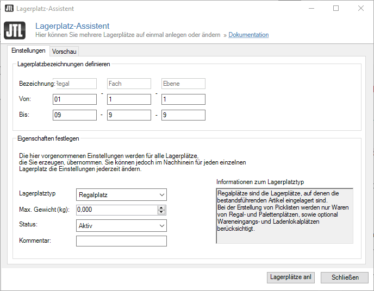This screenshot has width=374, height=291.
Task: Click the Bis field containing 09
Action: [x=74, y=115]
